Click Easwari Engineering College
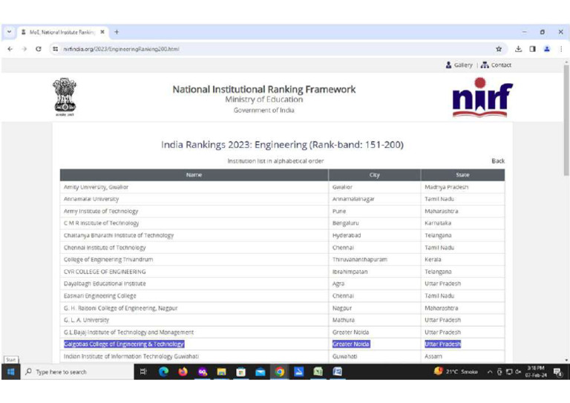 pos(100,296)
